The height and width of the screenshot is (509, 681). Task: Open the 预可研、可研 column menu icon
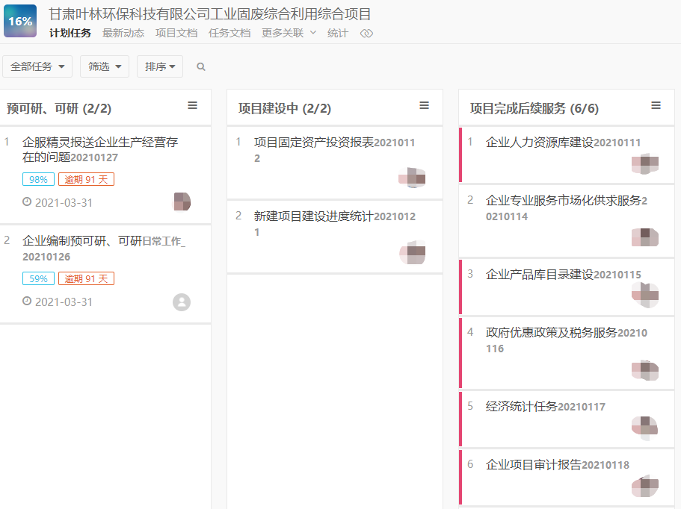pyautogui.click(x=192, y=105)
